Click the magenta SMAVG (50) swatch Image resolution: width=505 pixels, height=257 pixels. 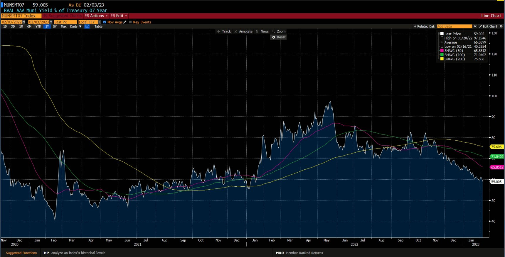pyautogui.click(x=442, y=51)
